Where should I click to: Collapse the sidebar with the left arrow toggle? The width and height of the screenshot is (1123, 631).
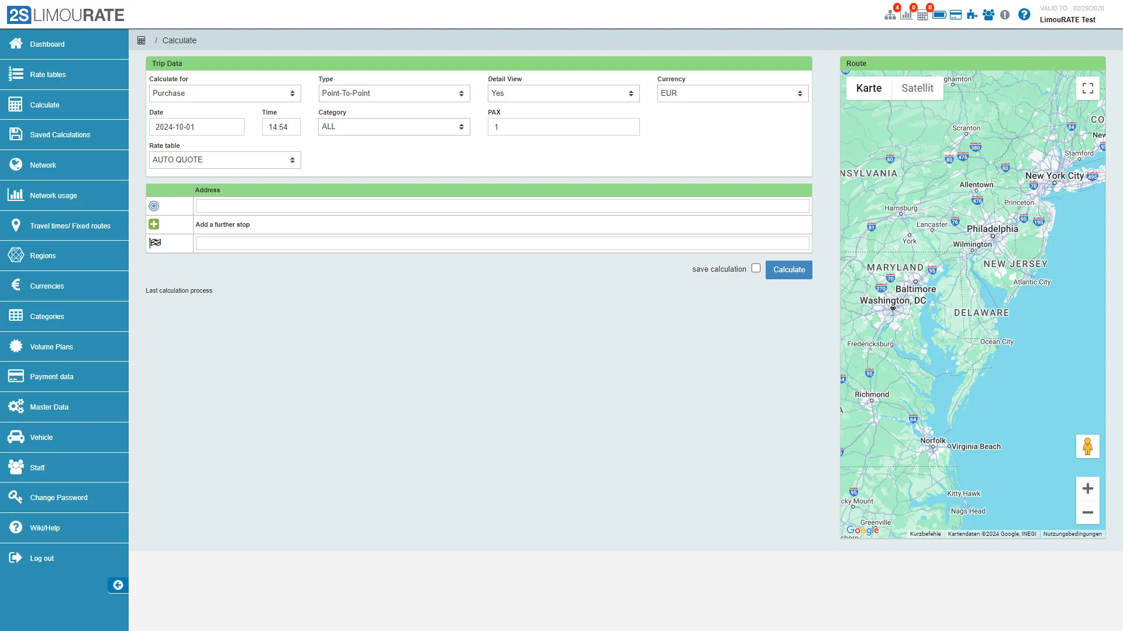118,585
